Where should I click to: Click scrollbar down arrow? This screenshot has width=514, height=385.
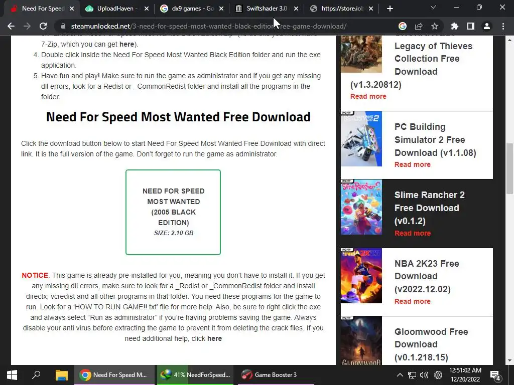click(509, 361)
